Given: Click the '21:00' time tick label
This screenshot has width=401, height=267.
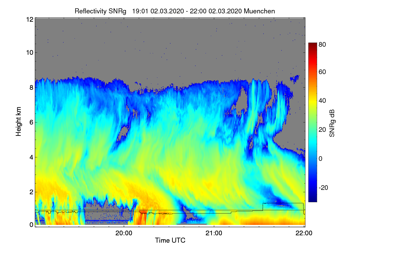Looking at the screenshot, I should [214, 233].
